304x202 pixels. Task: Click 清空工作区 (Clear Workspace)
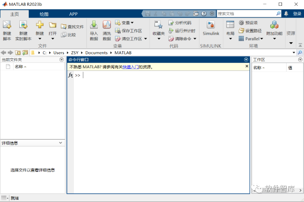128,39
